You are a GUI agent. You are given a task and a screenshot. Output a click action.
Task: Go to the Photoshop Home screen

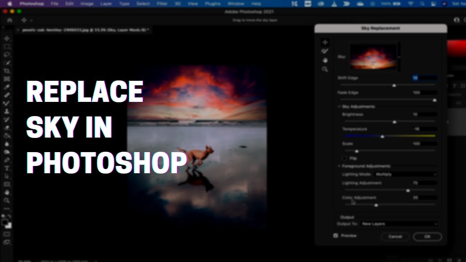(x=10, y=20)
